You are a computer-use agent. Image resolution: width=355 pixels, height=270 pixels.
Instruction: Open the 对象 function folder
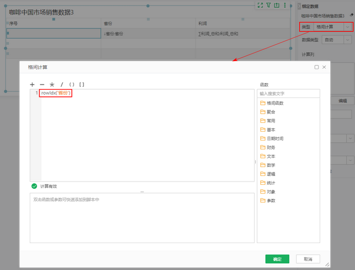268,192
